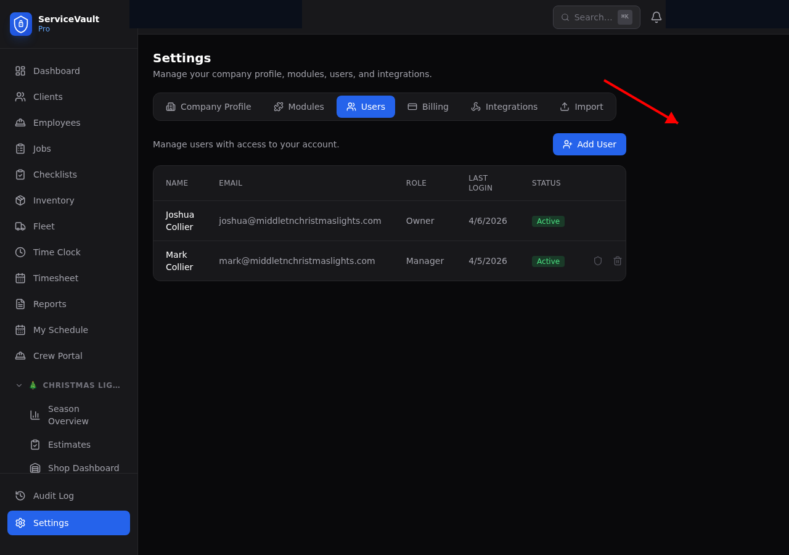The width and height of the screenshot is (789, 555).
Task: Click the Add User button
Action: pyautogui.click(x=589, y=144)
